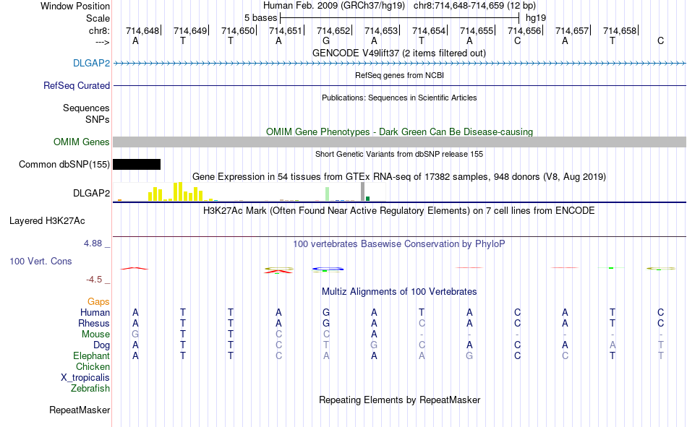Screen dimensions: 687x427
Task: Click the H3K27Ac Mark track title
Action: click(398, 211)
